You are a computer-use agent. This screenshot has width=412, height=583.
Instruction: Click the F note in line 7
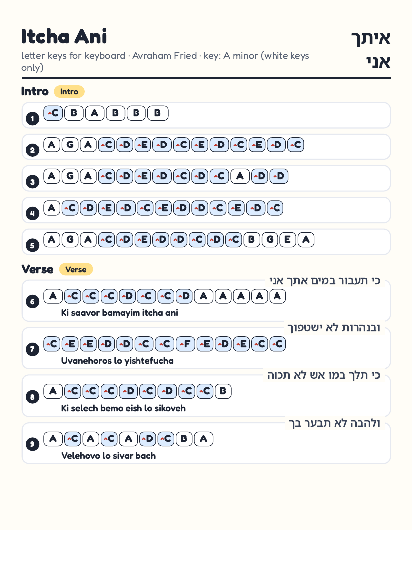pyautogui.click(x=185, y=344)
